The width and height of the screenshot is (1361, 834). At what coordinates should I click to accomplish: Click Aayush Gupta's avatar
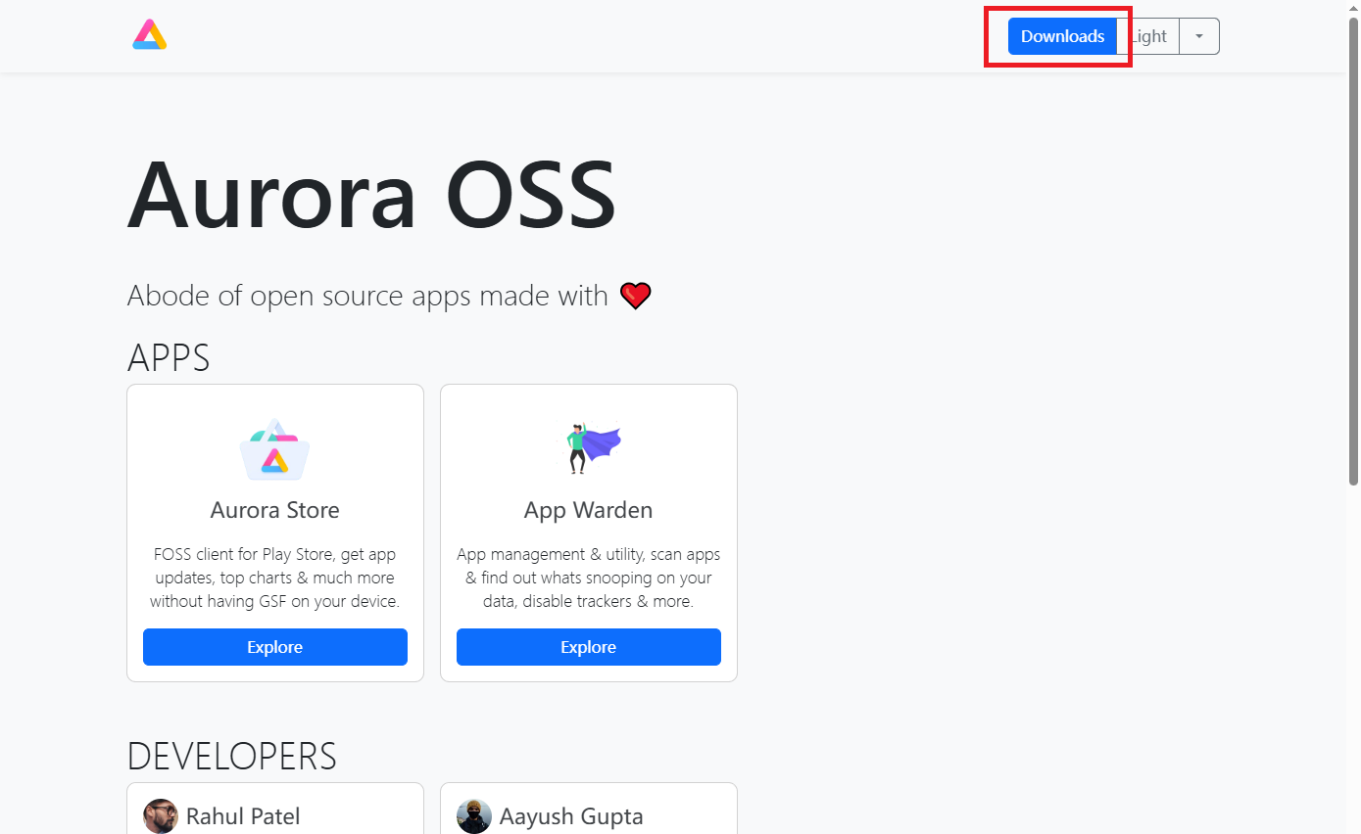click(474, 816)
